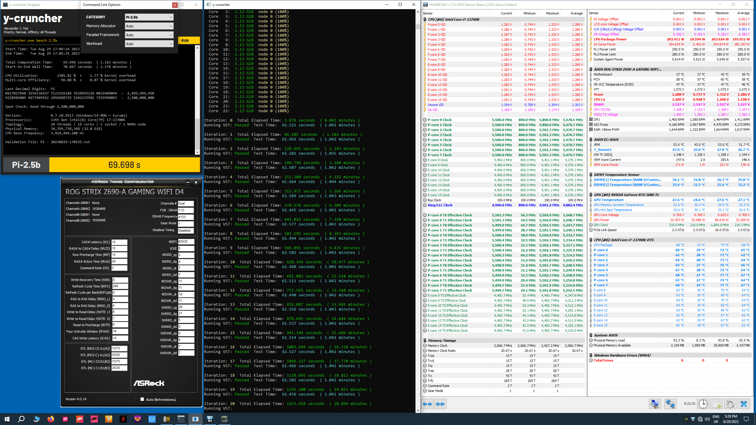Image resolution: width=756 pixels, height=425 pixels.
Task: Click RUN button in y-cruncher Wrapper
Action: point(189,40)
